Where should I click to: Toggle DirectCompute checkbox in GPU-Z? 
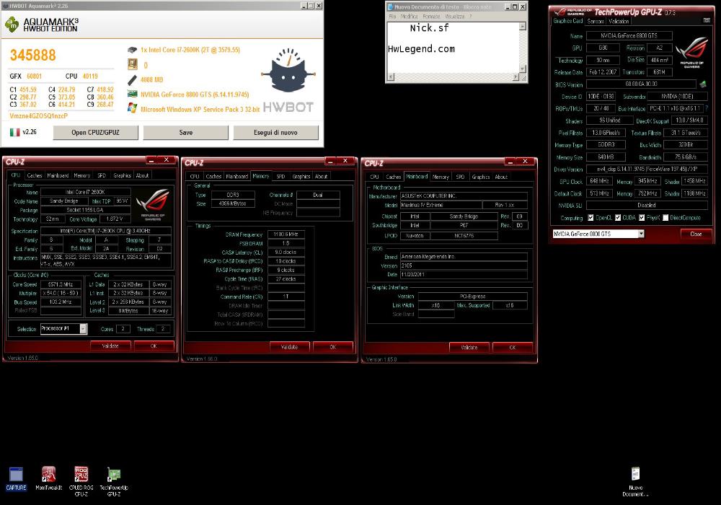[665, 218]
